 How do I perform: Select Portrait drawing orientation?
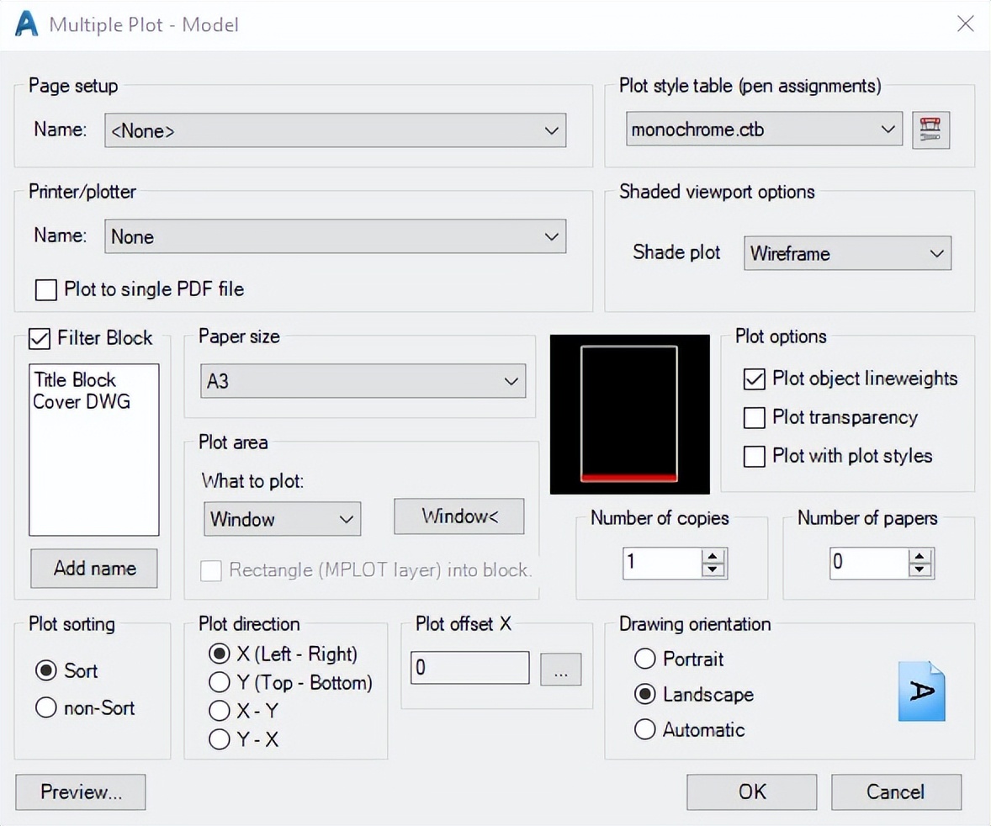click(645, 659)
